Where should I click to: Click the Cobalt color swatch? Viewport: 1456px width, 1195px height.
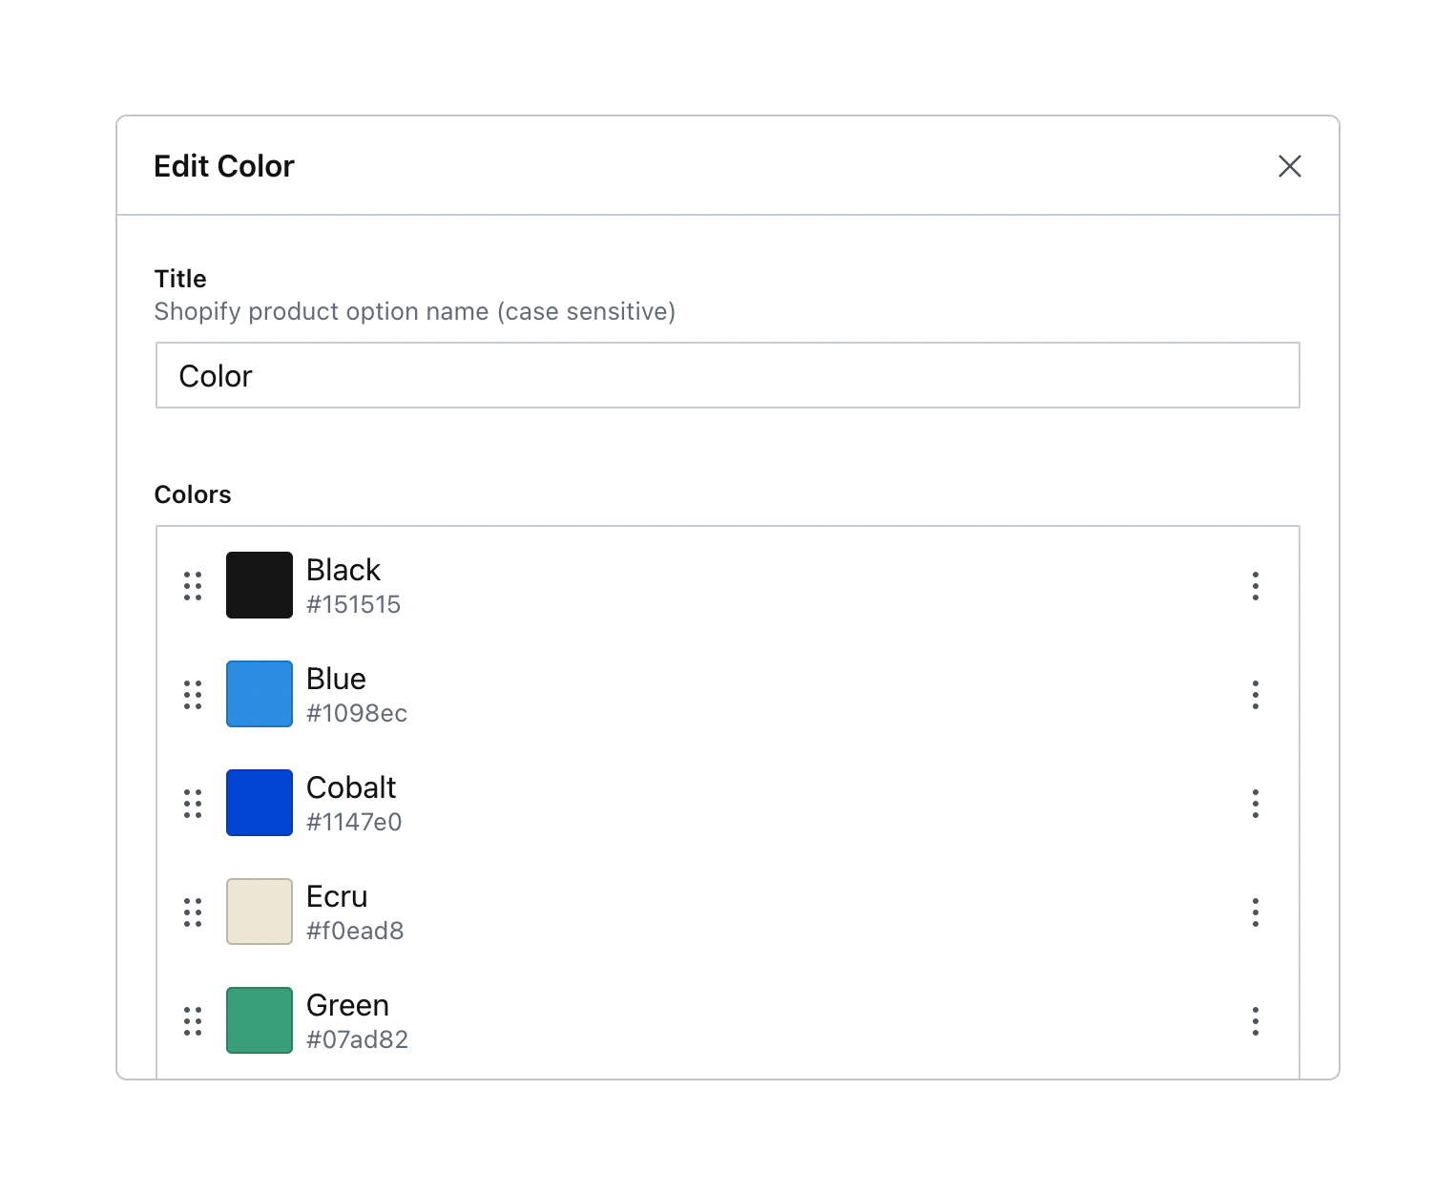click(x=260, y=803)
